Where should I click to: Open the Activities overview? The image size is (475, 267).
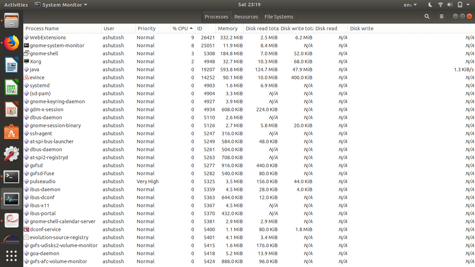tap(16, 5)
